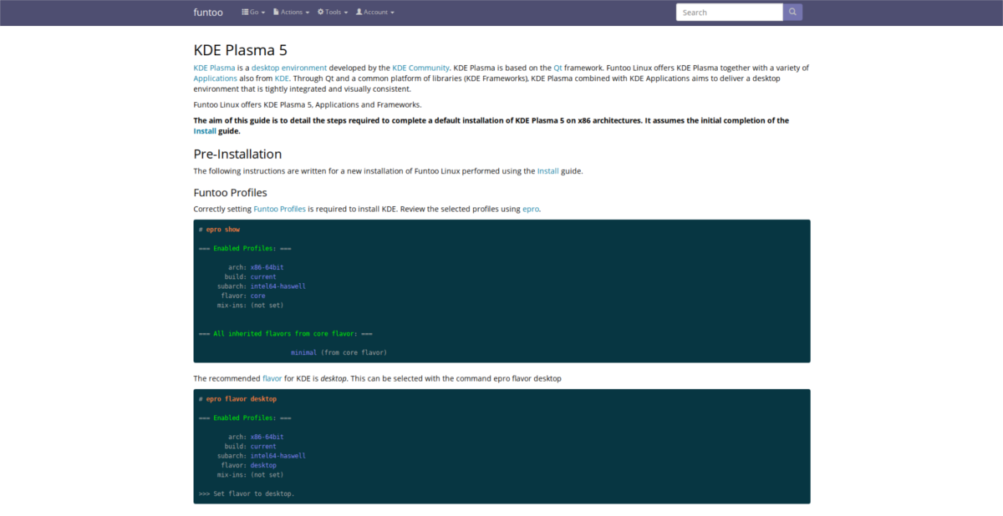Follow the Funtoo Profiles link
This screenshot has height=516, width=1003.
click(x=282, y=209)
